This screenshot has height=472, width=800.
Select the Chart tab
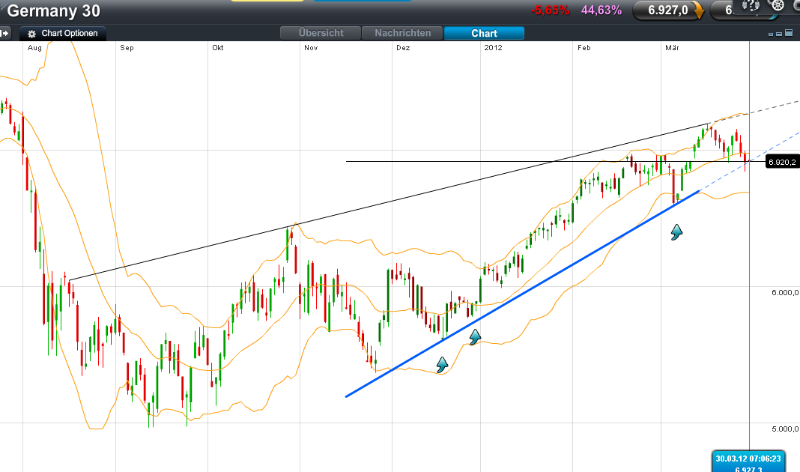pos(484,33)
